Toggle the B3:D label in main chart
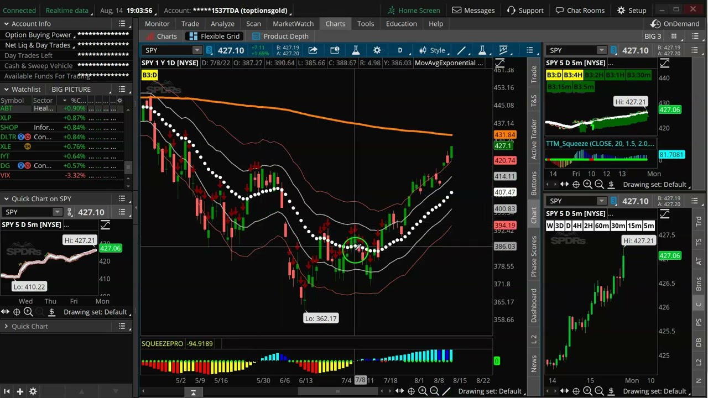 (149, 75)
